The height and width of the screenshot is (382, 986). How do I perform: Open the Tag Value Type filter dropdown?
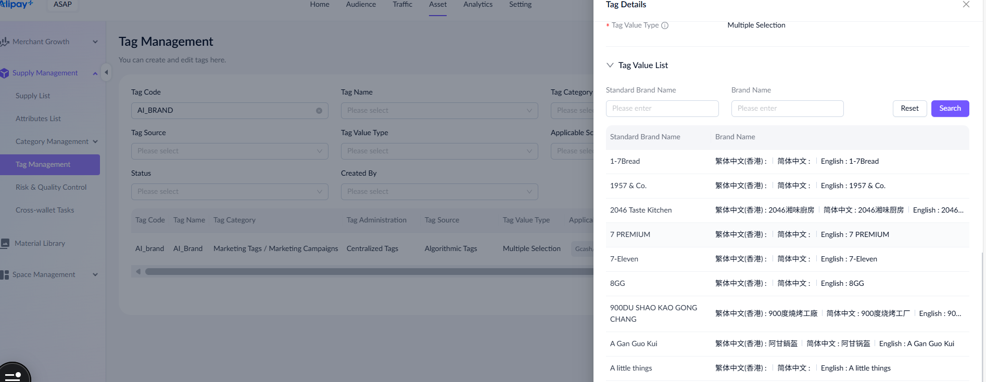point(439,151)
